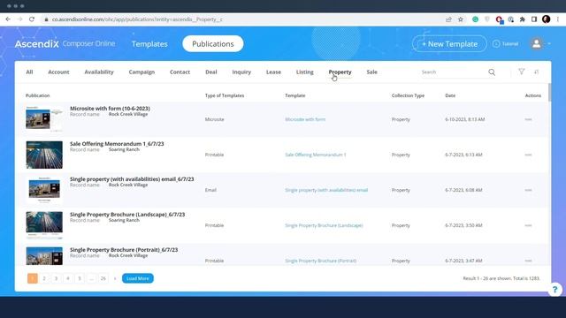Click the Sale Offering Memorandum 1_6/7/23 title
This screenshot has height=318, width=566.
117,143
